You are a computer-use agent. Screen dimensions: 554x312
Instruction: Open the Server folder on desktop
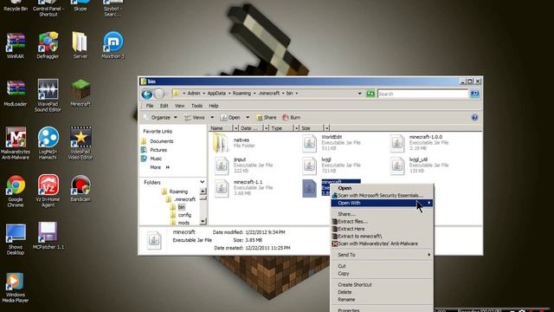pyautogui.click(x=81, y=45)
